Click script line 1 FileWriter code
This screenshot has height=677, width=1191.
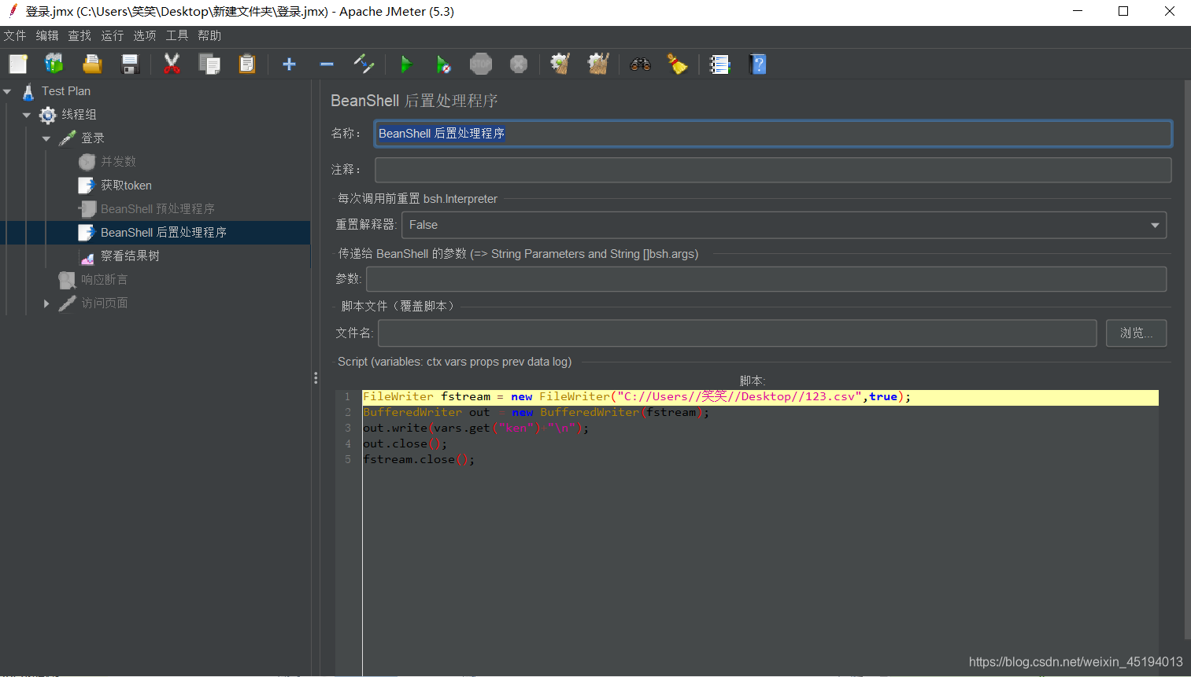point(636,397)
